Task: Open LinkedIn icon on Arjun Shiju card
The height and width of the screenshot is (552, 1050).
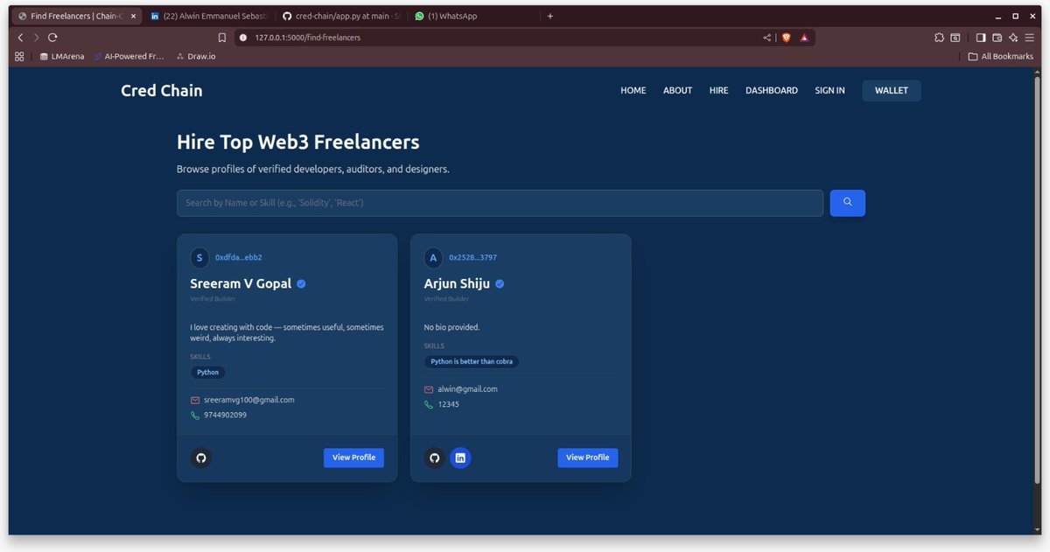Action: (x=460, y=458)
